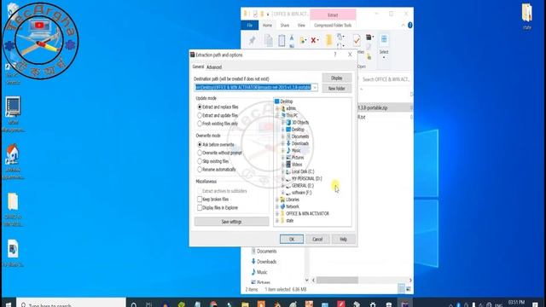
Task: Expand Local Disk (C:) node
Action: pos(283,171)
